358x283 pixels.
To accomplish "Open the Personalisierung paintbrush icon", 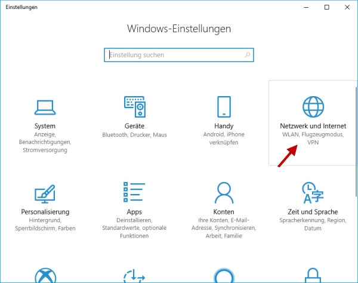I will tap(45, 194).
